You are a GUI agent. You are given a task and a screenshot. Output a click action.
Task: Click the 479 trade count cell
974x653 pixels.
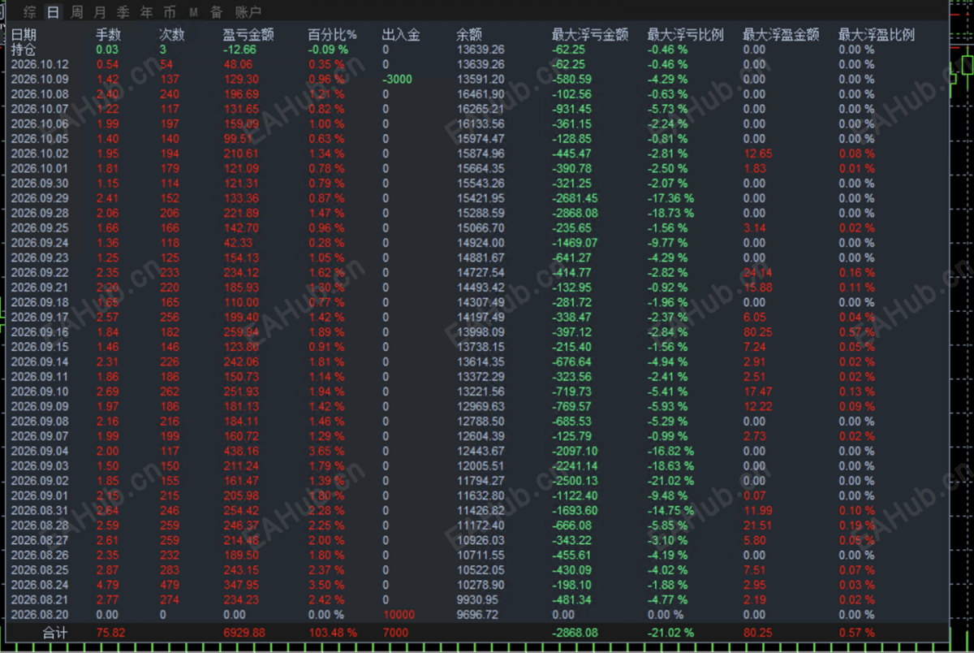170,585
